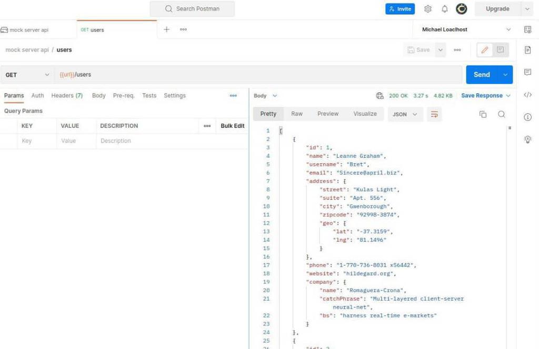The image size is (539, 349).
Task: Open the code snippet icon in sidebar
Action: (x=527, y=95)
